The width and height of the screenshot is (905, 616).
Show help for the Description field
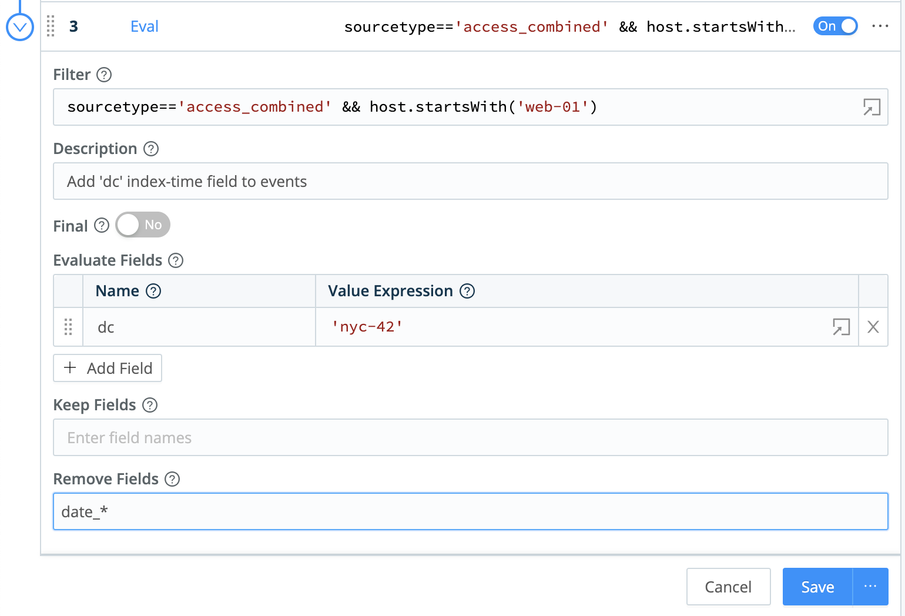[x=151, y=149]
